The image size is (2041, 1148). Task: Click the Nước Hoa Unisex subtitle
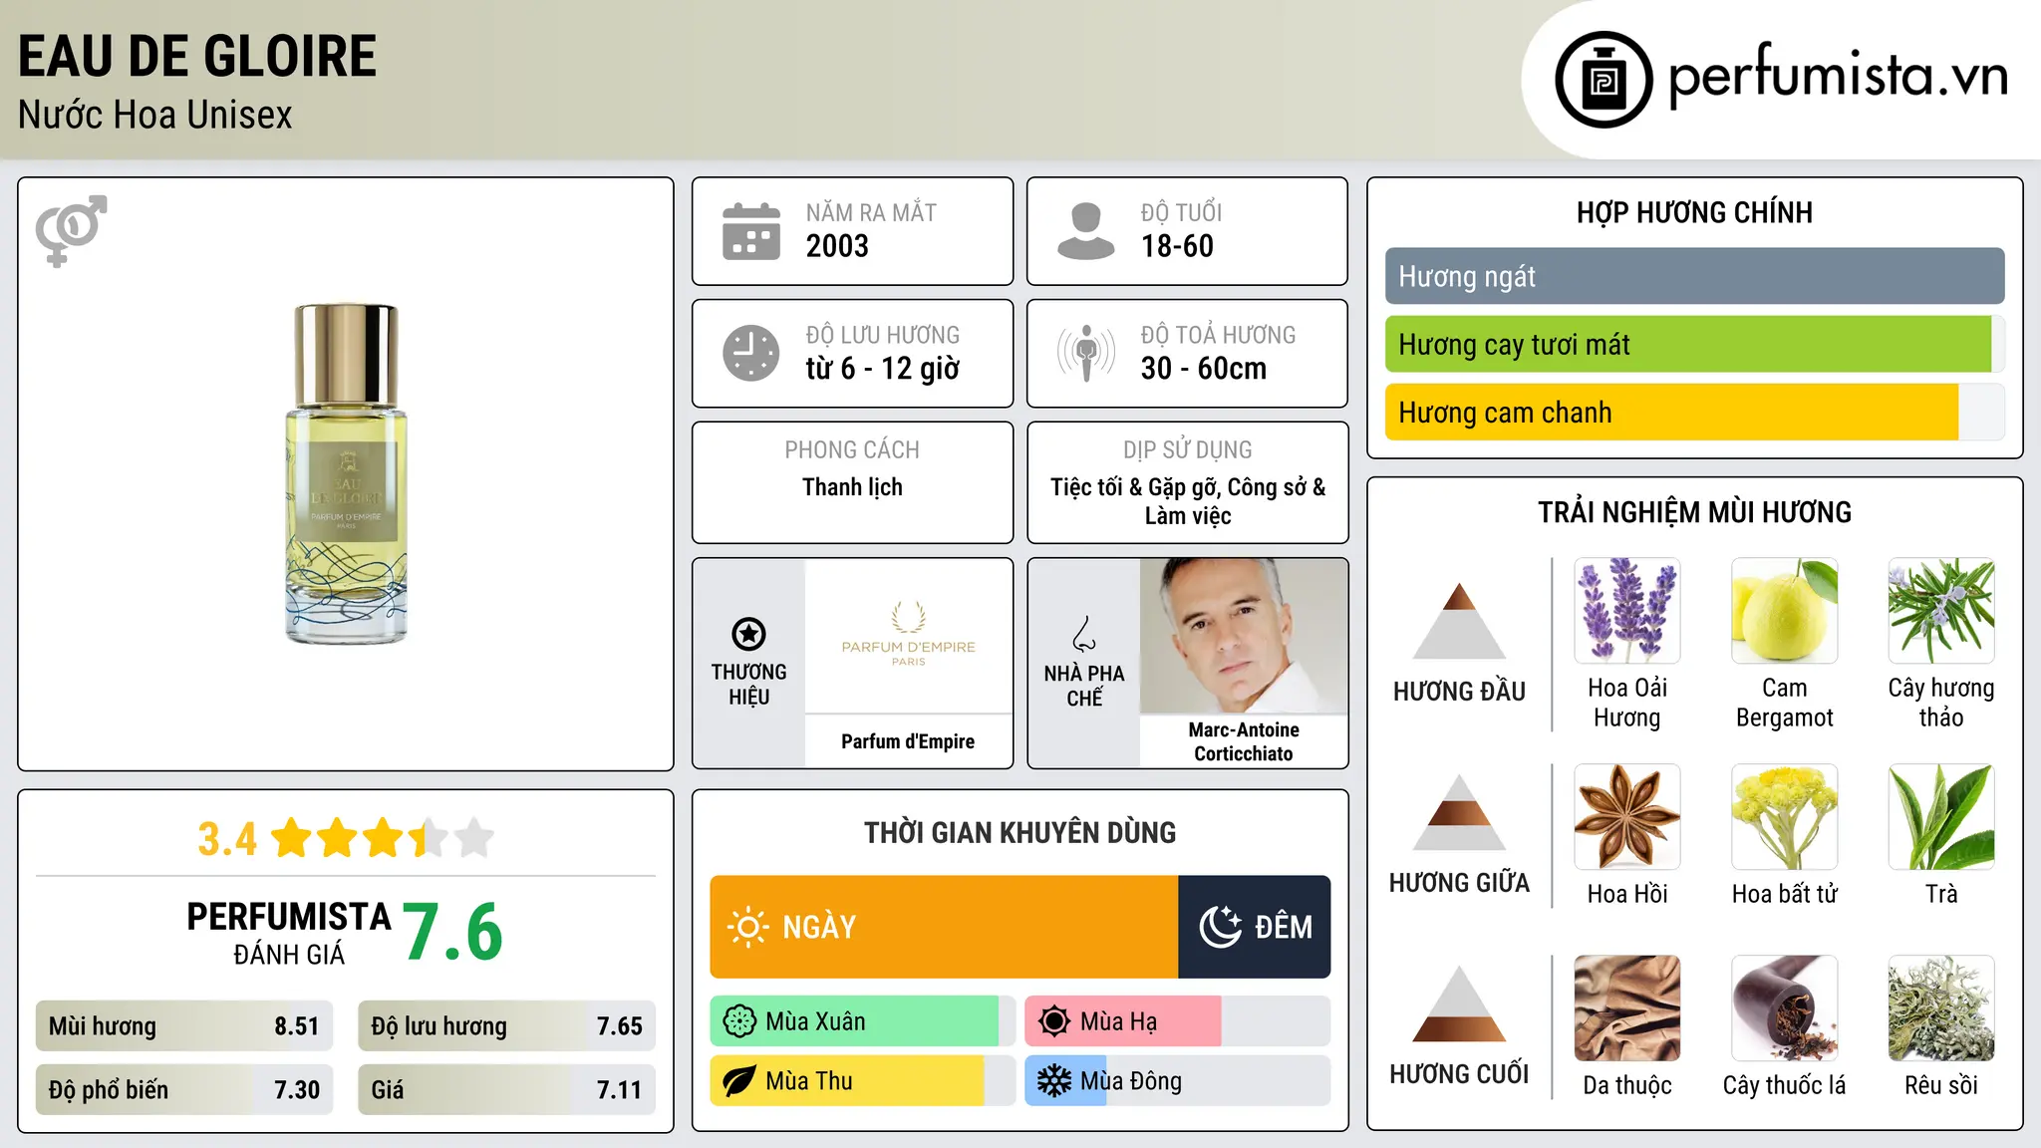pos(155,115)
